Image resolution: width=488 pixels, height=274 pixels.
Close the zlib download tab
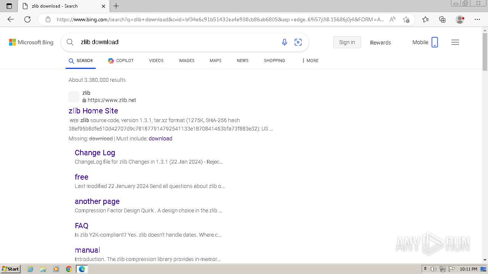[103, 6]
